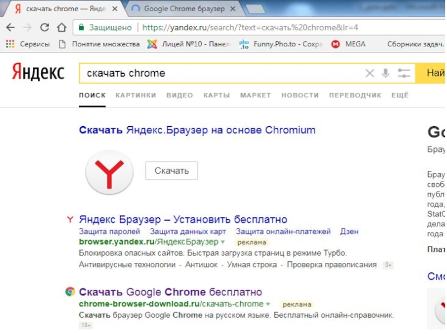Click the реклама label on Yandex Browser result

click(x=252, y=242)
